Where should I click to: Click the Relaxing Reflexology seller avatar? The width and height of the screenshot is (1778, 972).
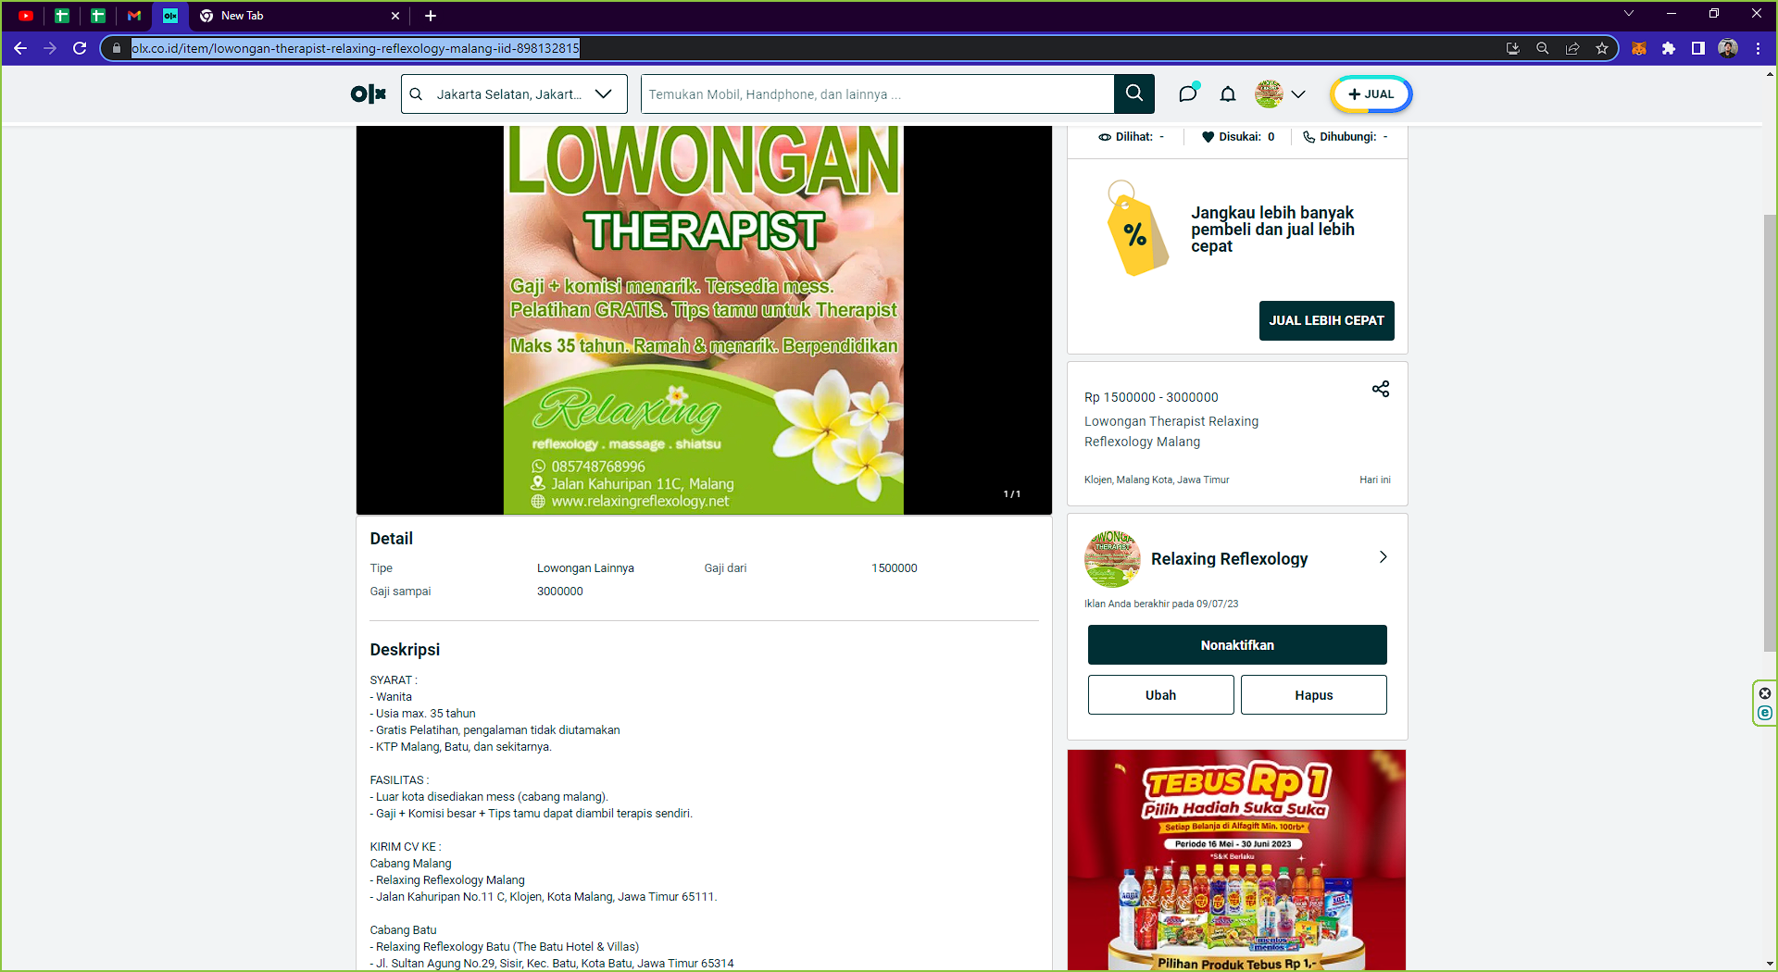[x=1112, y=559]
